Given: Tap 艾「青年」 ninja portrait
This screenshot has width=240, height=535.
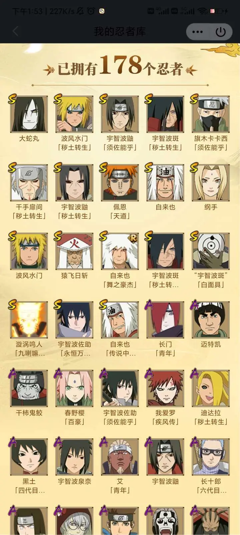Looking at the screenshot, I should click(120, 457).
